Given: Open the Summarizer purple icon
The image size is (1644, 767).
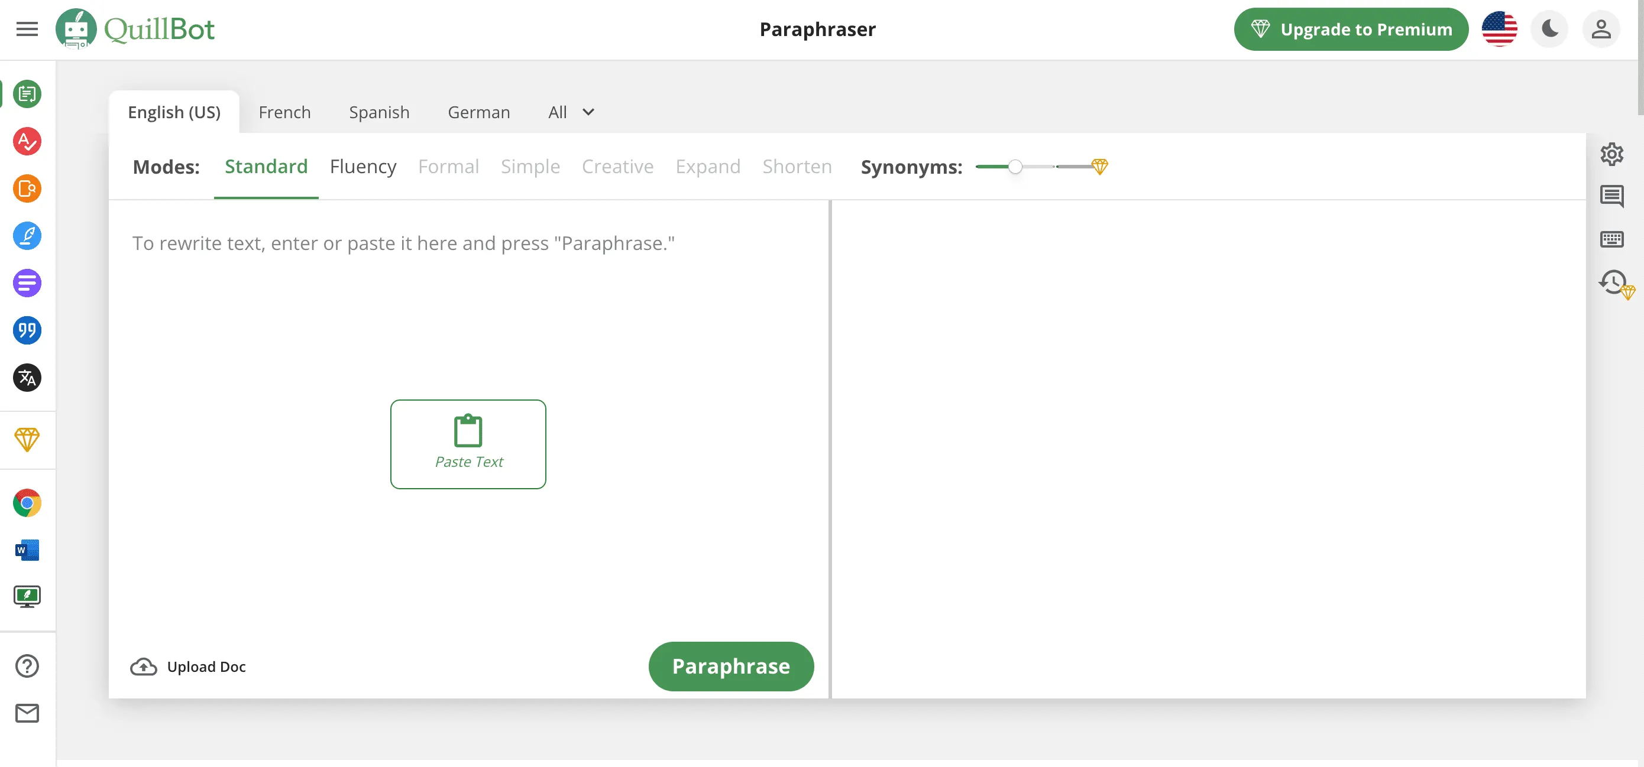Looking at the screenshot, I should coord(27,283).
